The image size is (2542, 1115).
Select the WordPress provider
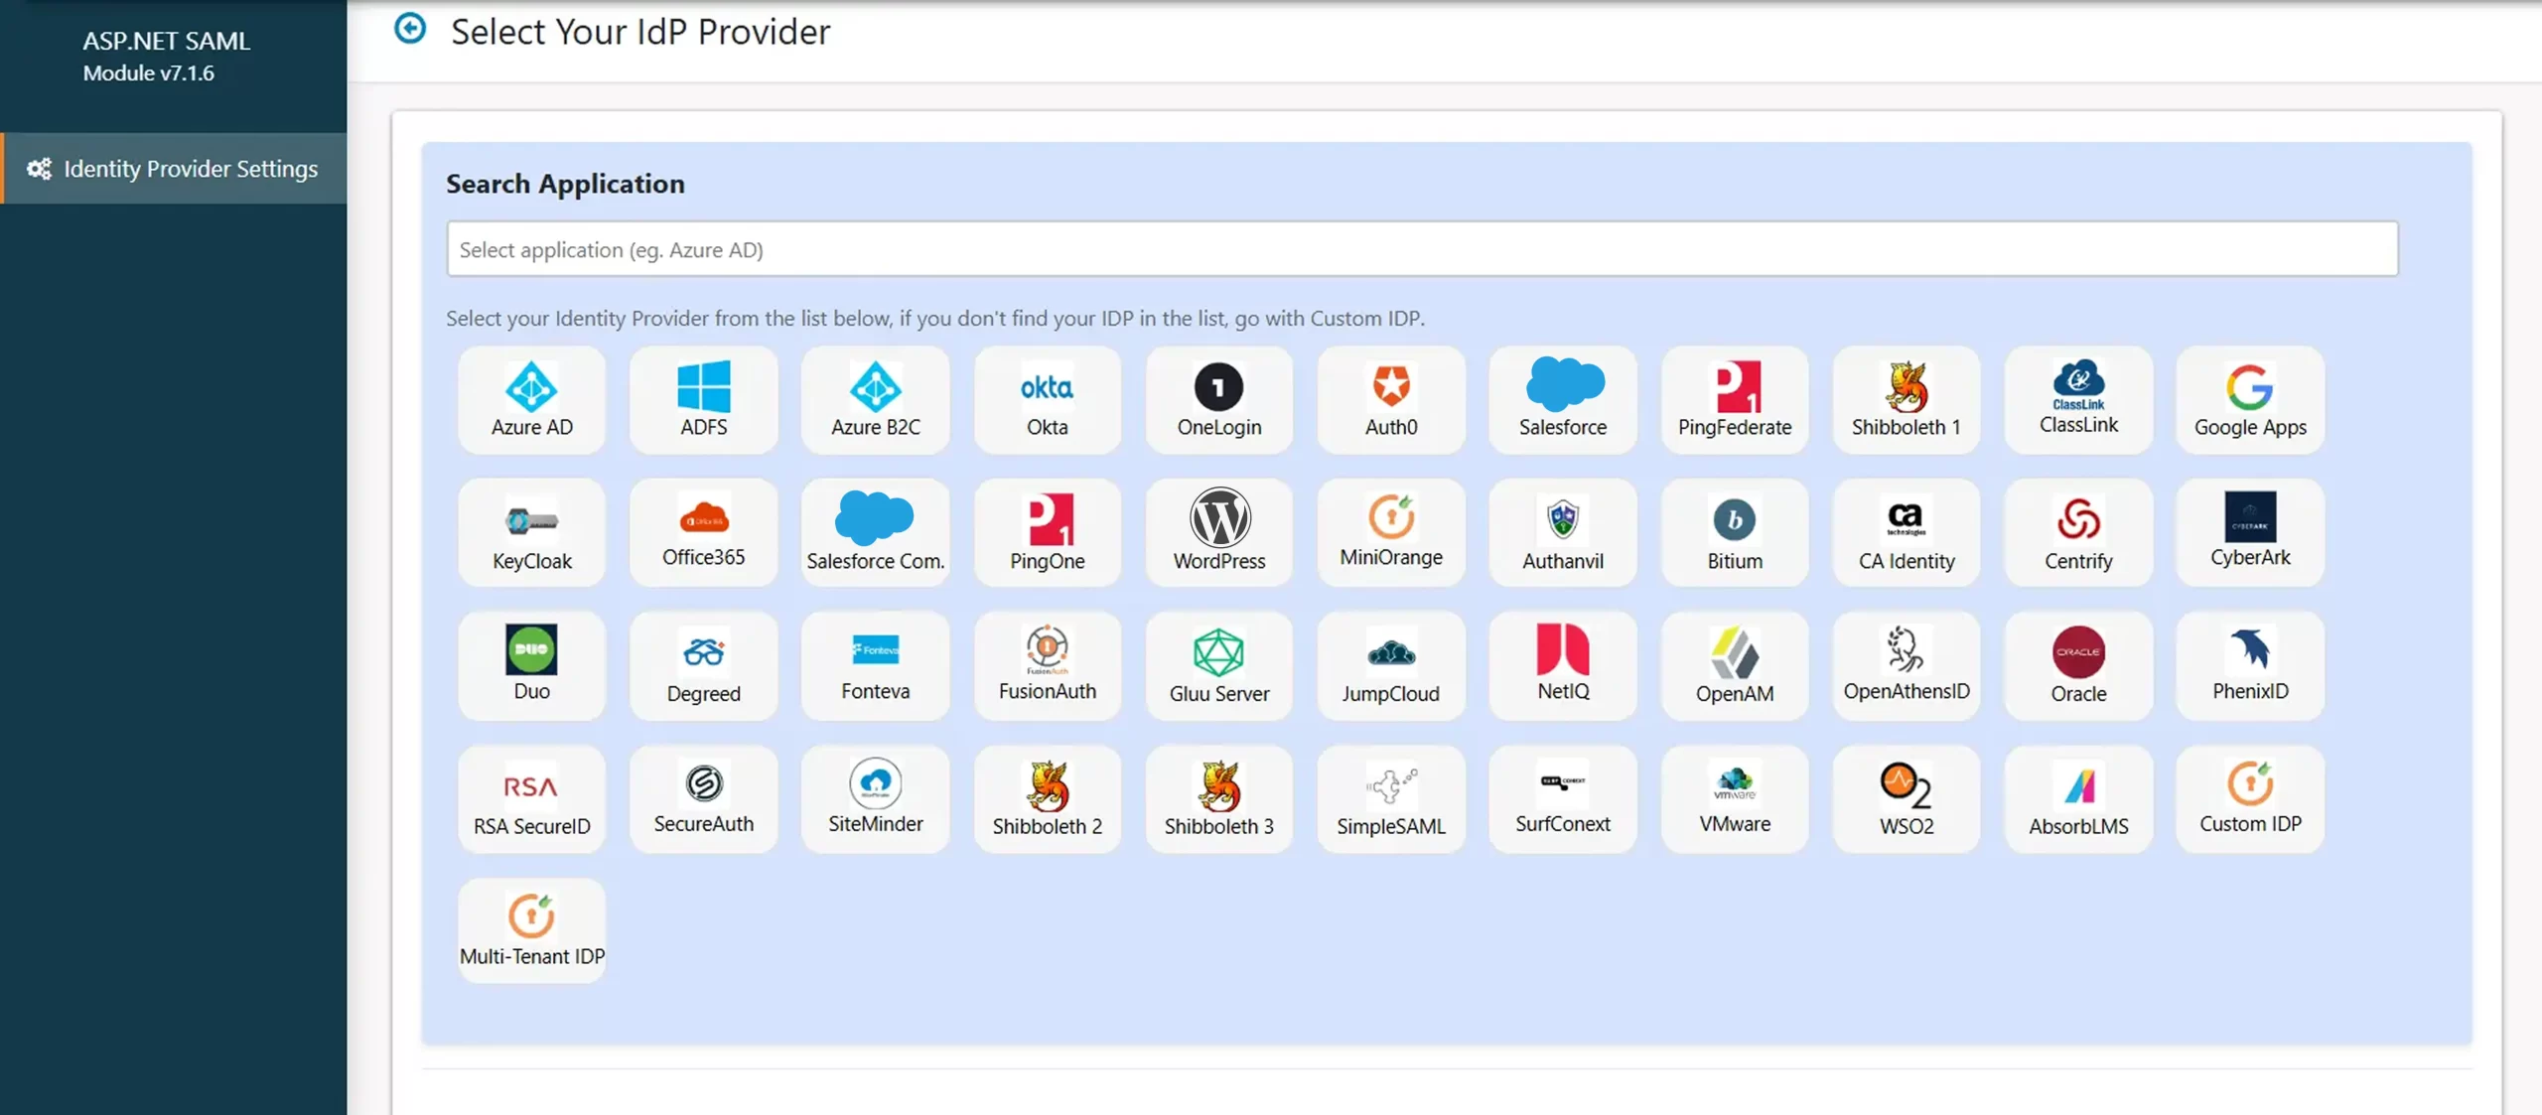[1218, 533]
